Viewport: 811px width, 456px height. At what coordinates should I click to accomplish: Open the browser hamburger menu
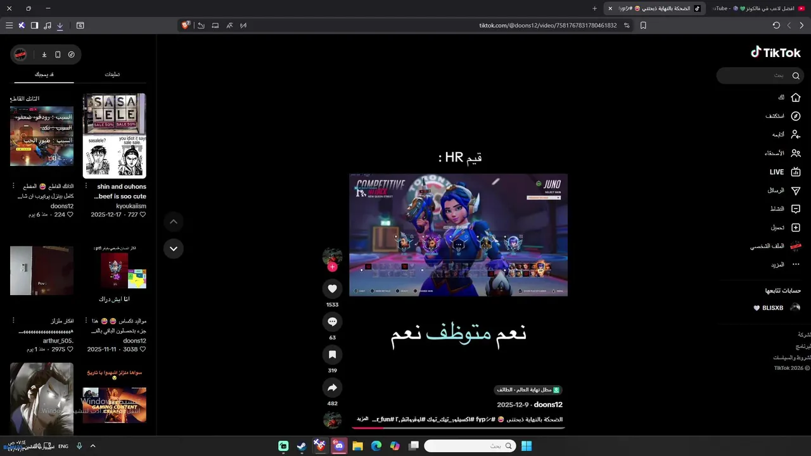(x=9, y=25)
